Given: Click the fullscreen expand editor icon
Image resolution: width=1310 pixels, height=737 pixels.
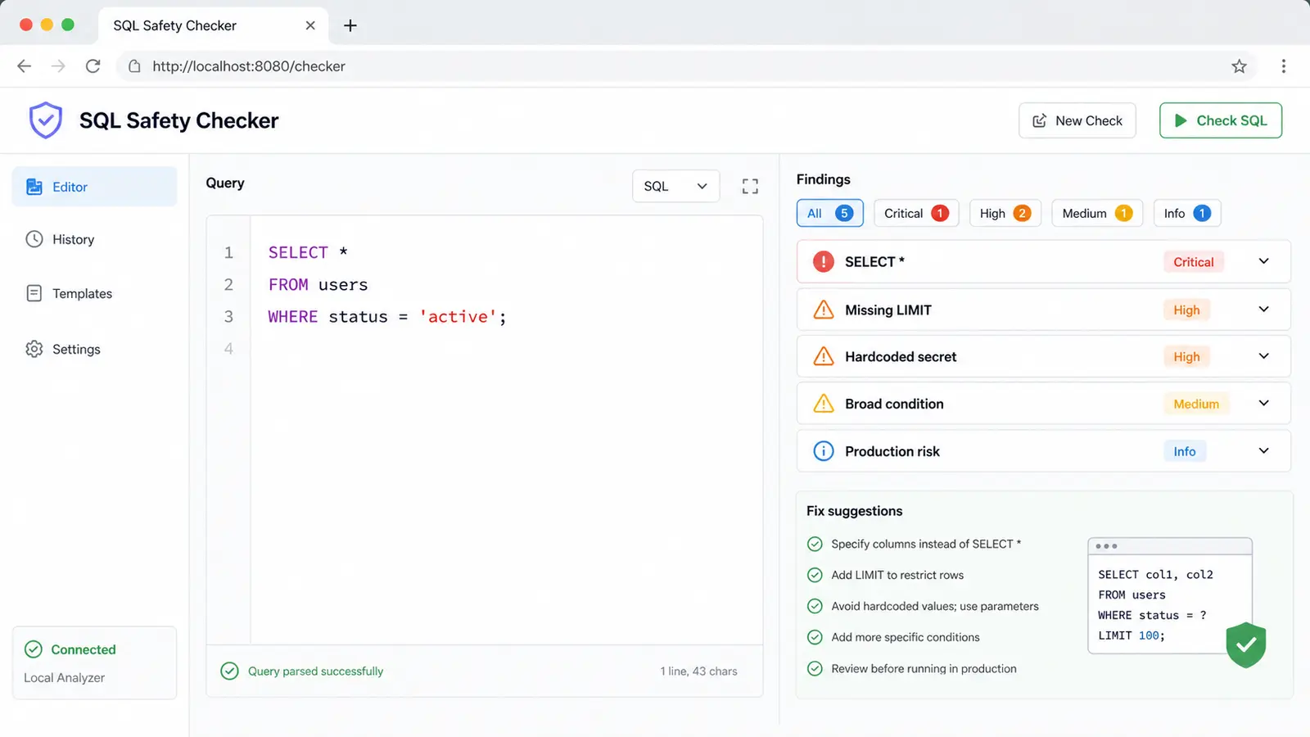Looking at the screenshot, I should (750, 187).
